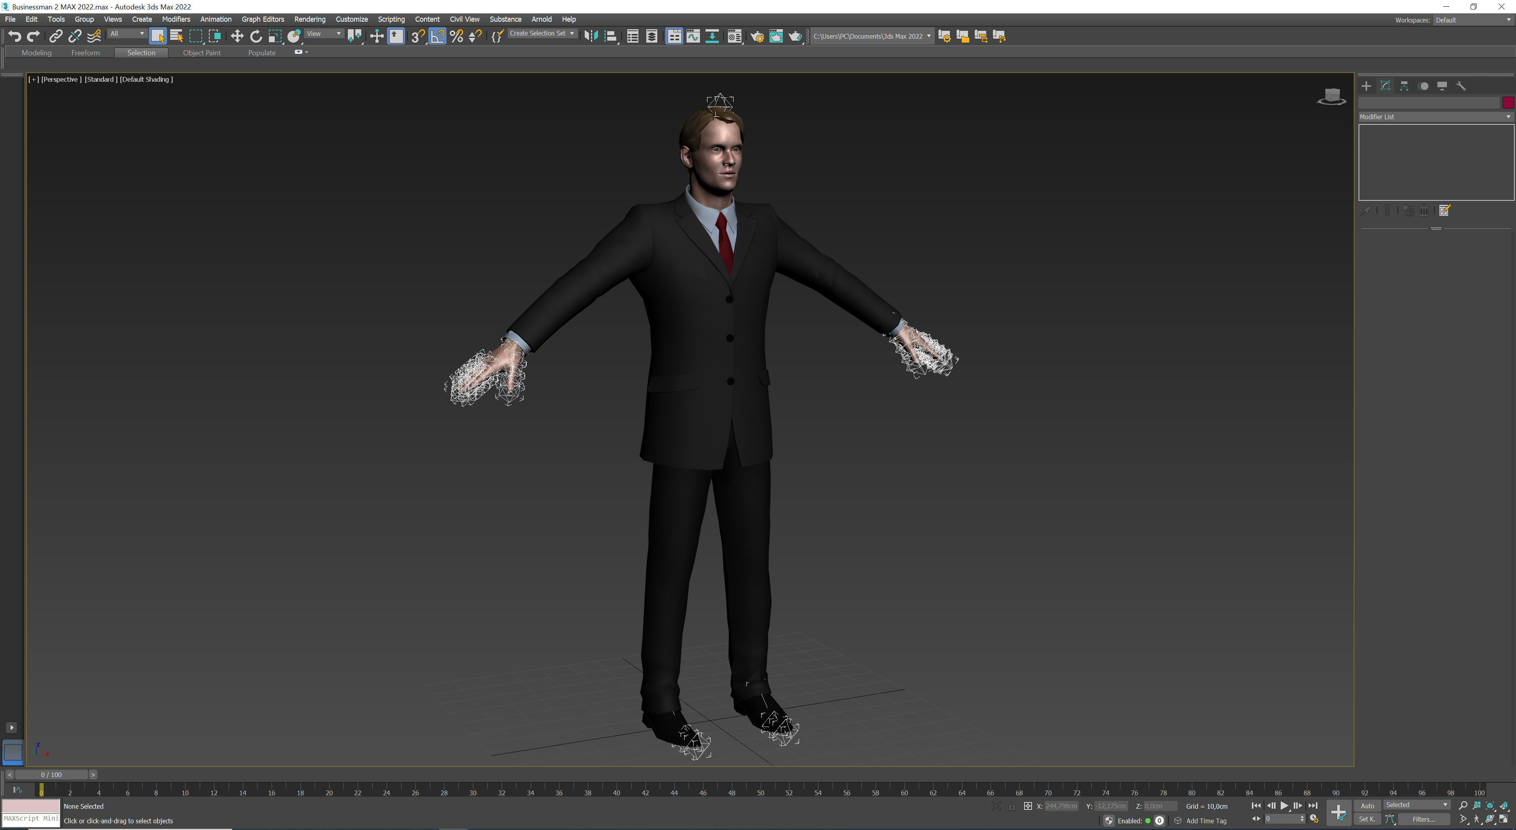Screen dimensions: 1516x830
Task: Select the Bind to Space Warp tool
Action: point(94,36)
